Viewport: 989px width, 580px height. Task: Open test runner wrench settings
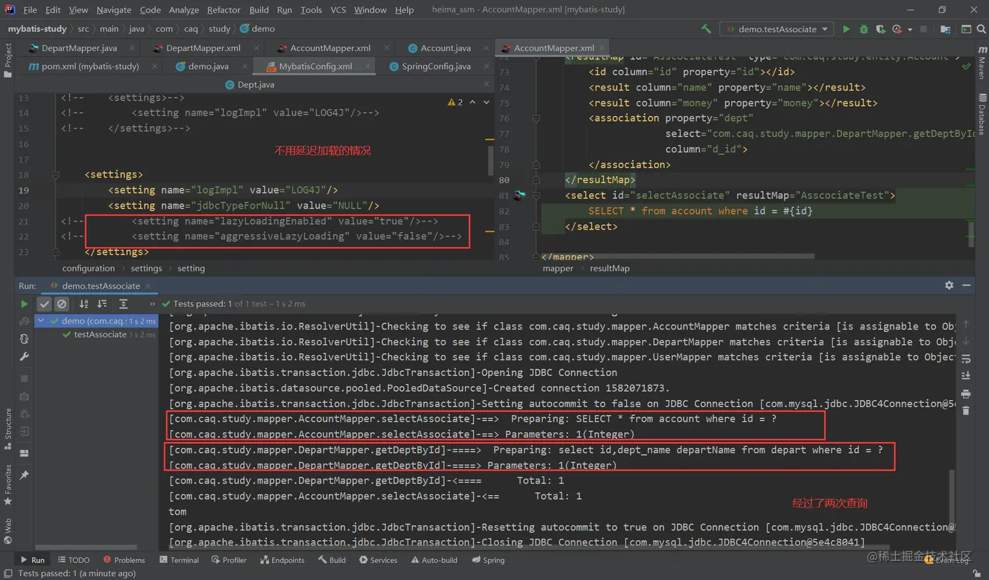pos(24,356)
